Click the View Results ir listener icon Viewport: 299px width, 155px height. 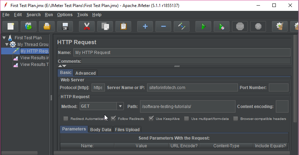coord(16,58)
